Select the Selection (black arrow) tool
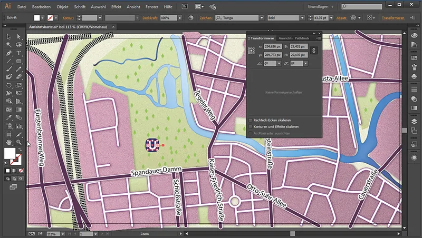422x238 pixels. [x=8, y=36]
